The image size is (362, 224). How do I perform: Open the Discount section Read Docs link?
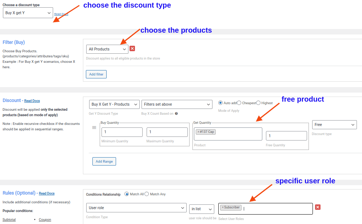coord(32,101)
